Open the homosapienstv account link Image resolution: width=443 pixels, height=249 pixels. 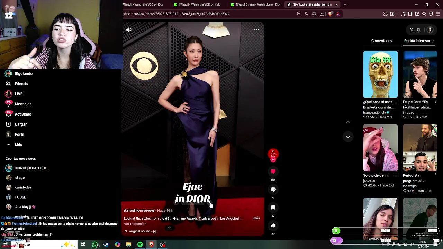[x=374, y=112]
